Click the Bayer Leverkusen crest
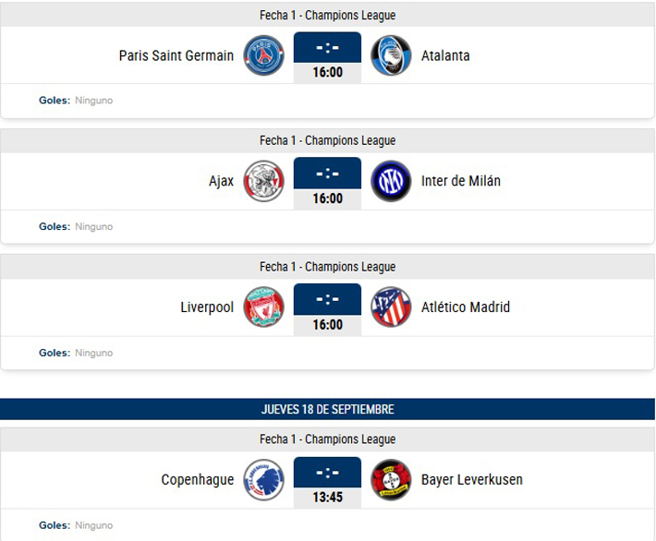This screenshot has width=656, height=541. (391, 480)
